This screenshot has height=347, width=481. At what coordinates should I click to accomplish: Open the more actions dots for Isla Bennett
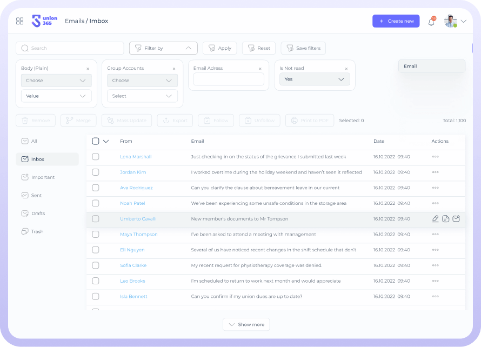tap(435, 297)
